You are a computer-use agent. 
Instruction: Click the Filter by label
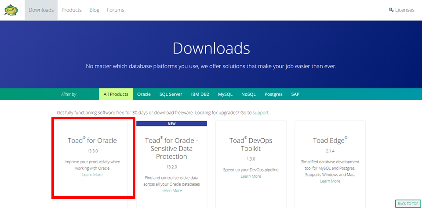[69, 94]
